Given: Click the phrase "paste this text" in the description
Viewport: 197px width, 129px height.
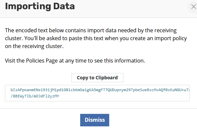Looking at the screenshot, I should point(86,39).
